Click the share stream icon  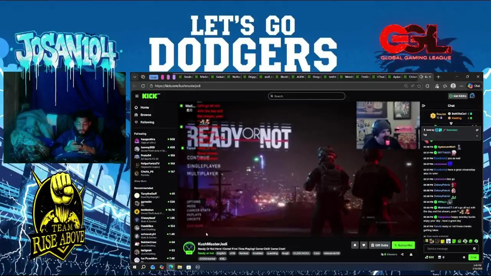click(402, 254)
